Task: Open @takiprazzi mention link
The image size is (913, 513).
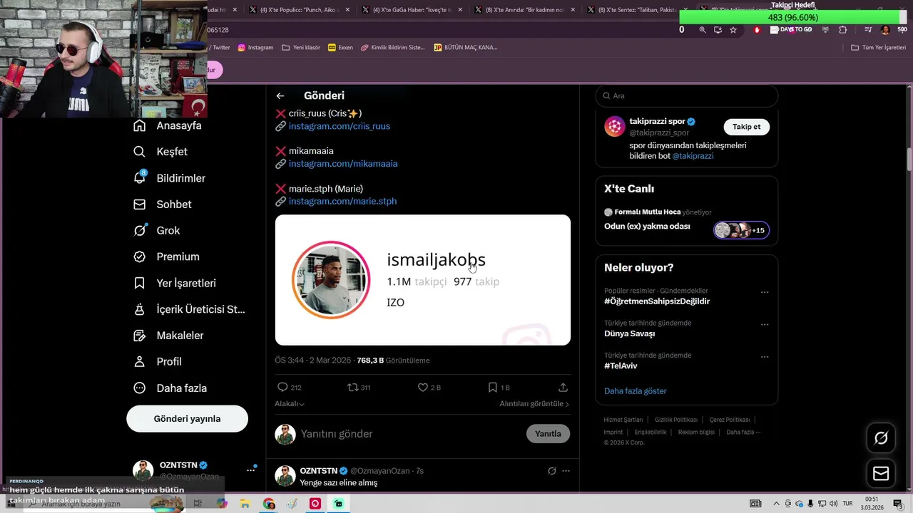Action: click(x=693, y=156)
